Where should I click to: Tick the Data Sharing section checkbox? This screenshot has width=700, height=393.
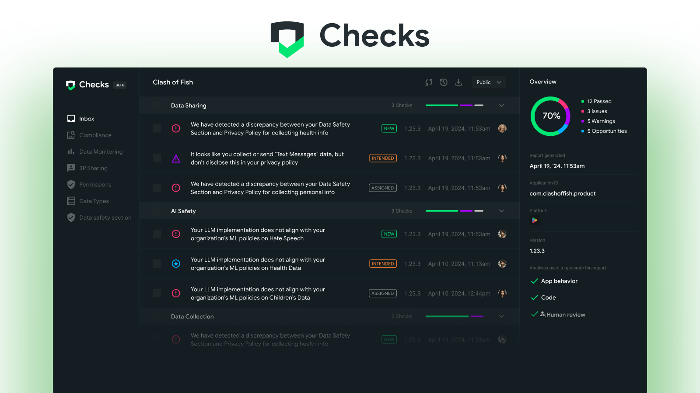pyautogui.click(x=157, y=106)
